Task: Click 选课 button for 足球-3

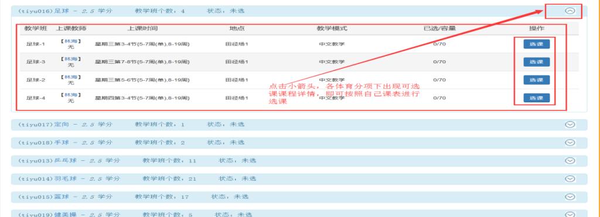Action: click(x=537, y=62)
